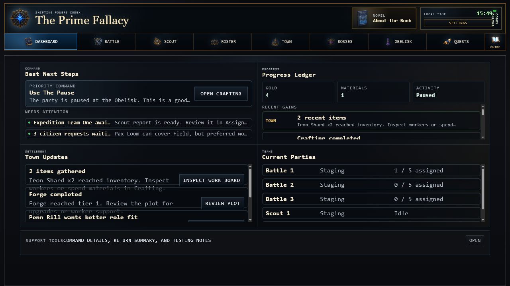
Task: Click the novel book cover thumbnail
Action: (x=363, y=18)
